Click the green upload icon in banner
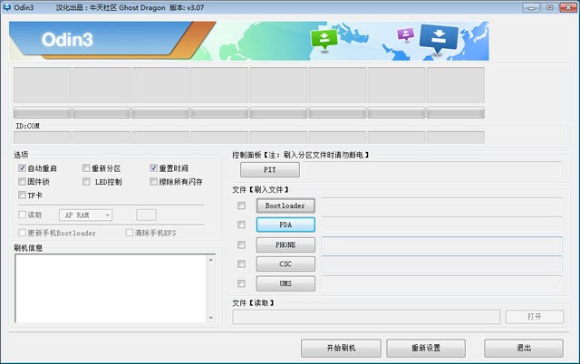Image resolution: width=580 pixels, height=364 pixels. [324, 38]
